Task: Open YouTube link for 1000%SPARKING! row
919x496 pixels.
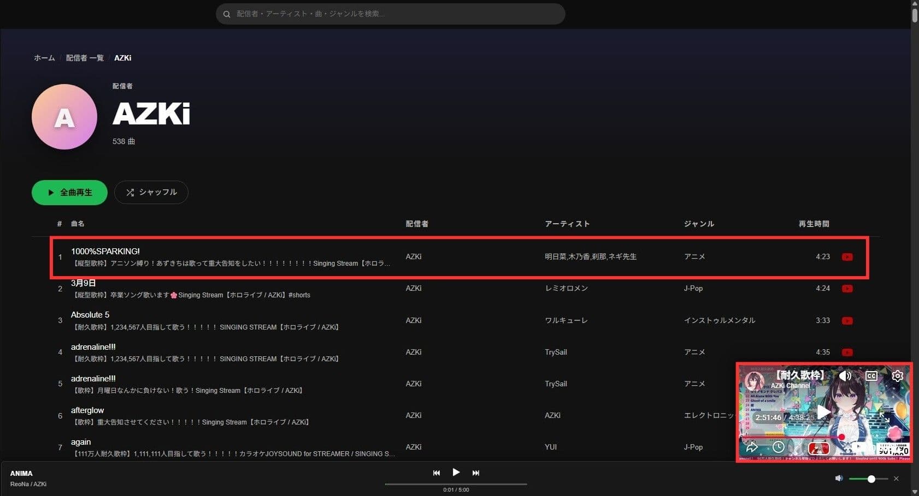Action: 847,257
